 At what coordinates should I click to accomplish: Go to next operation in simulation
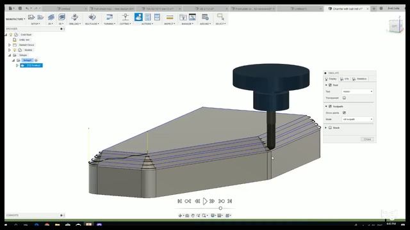tap(222, 201)
